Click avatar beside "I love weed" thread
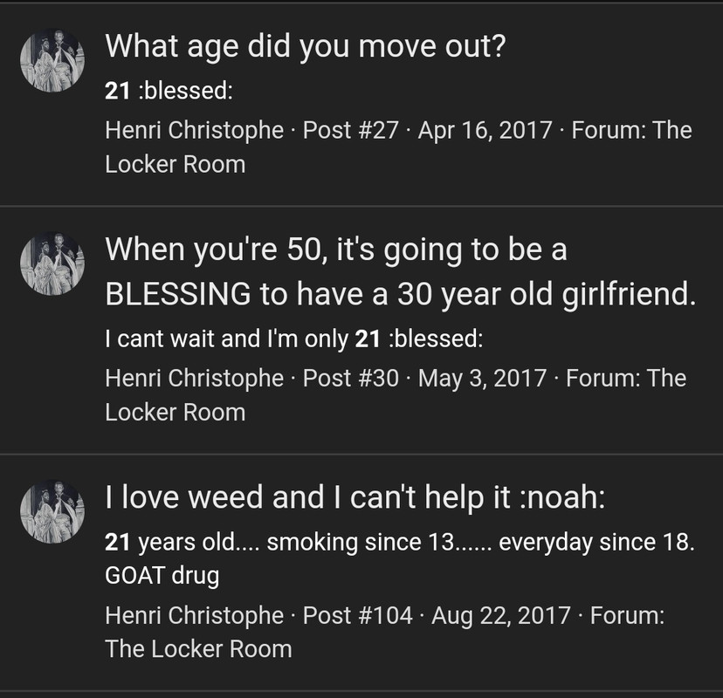This screenshot has height=698, width=723. [x=52, y=512]
